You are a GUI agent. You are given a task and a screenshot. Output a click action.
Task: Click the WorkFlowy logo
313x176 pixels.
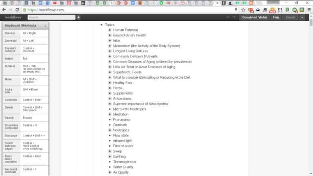point(13,18)
